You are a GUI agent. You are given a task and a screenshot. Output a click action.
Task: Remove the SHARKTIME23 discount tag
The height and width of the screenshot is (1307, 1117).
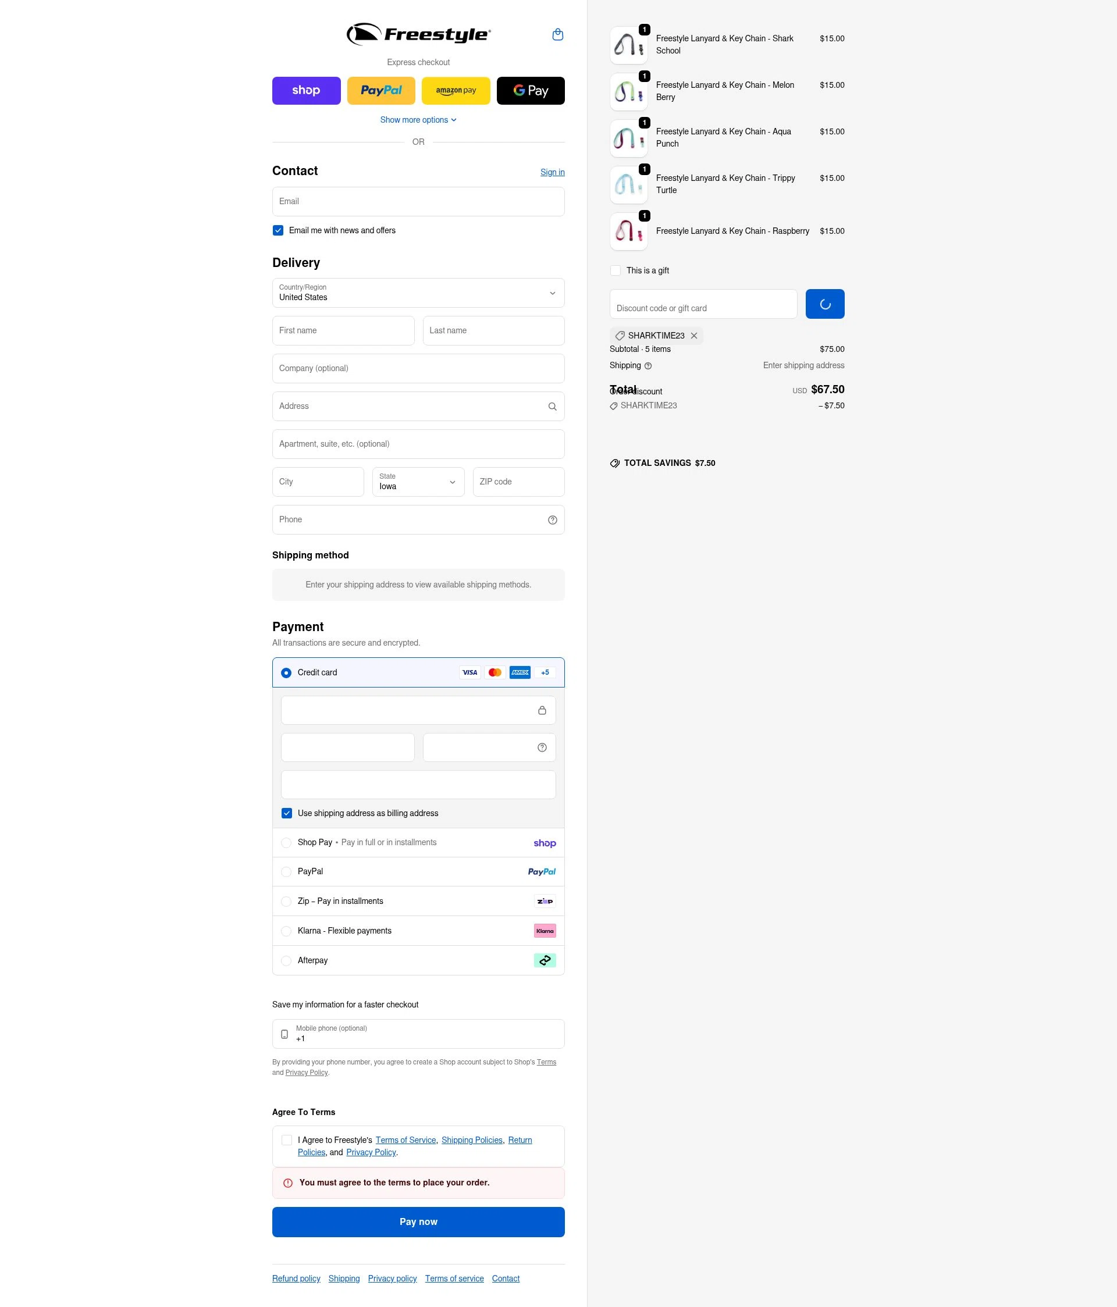(694, 336)
